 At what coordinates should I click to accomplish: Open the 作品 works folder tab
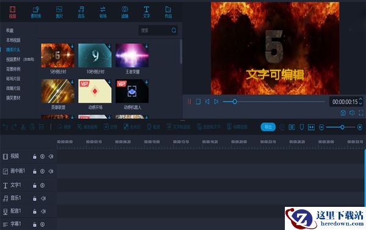pos(168,12)
